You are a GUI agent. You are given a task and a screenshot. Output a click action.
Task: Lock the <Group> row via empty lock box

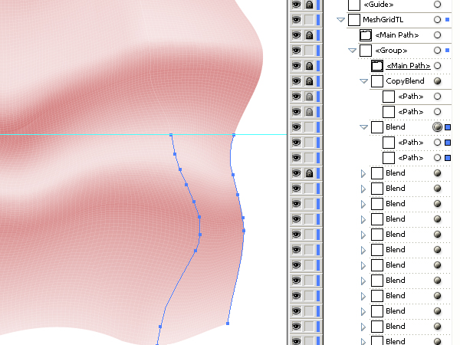(309, 51)
